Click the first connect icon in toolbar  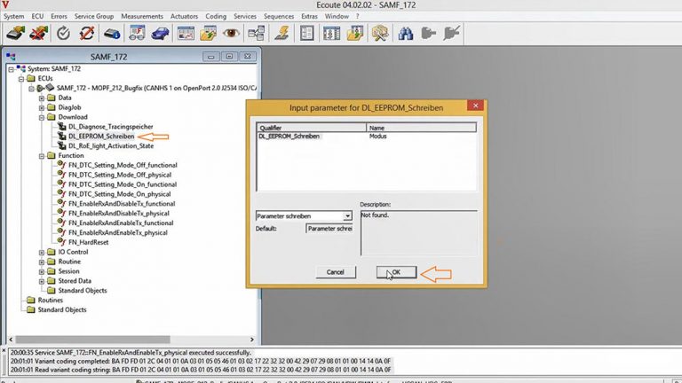click(x=15, y=34)
